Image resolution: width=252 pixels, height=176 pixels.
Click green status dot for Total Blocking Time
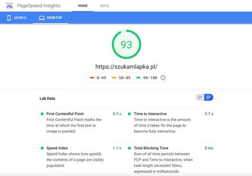[129, 148]
